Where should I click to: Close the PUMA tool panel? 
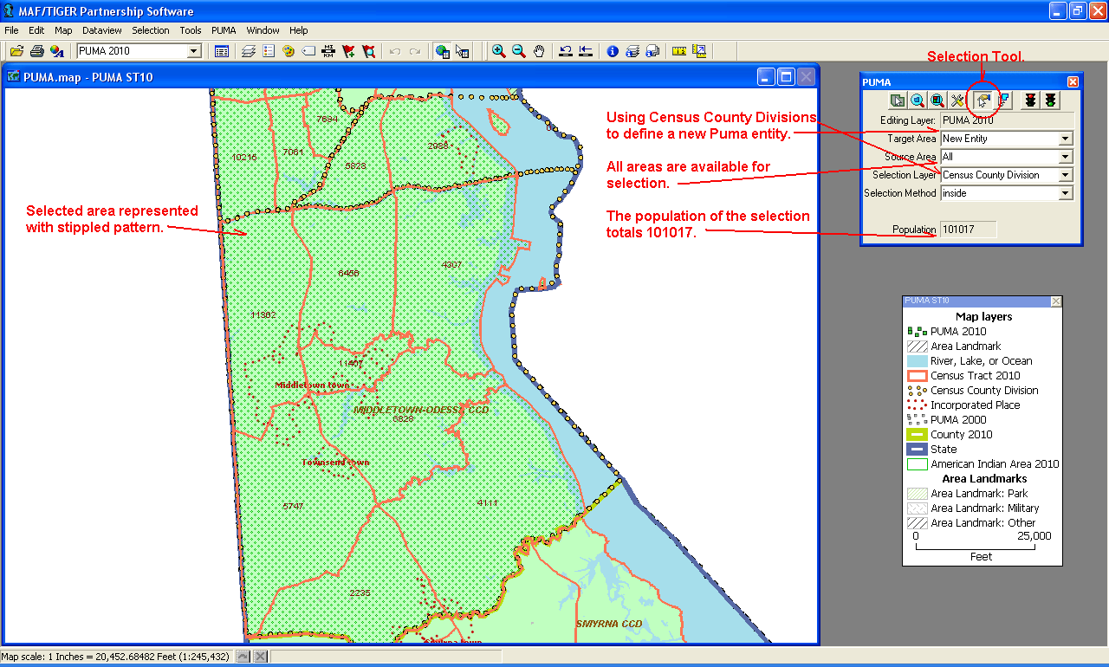click(1073, 82)
